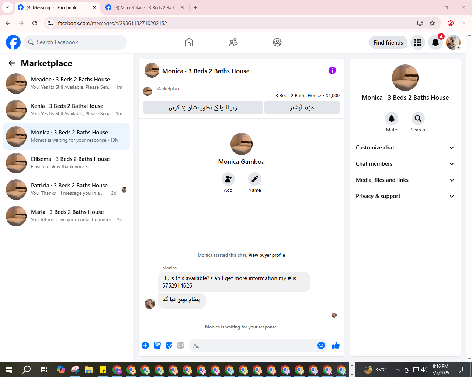Open Chrome three-dot menu
The image size is (472, 377).
click(464, 23)
